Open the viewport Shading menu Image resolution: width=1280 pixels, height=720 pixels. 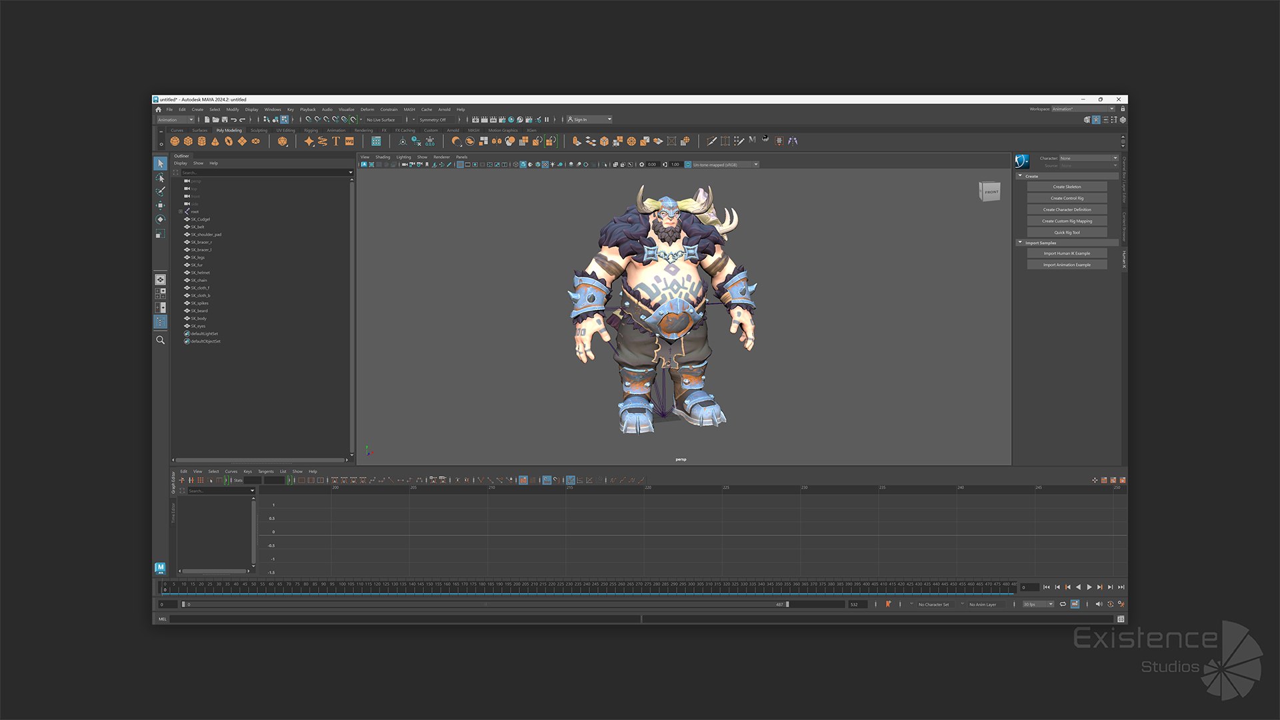383,157
